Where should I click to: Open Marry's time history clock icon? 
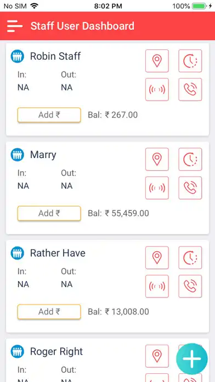coord(190,159)
